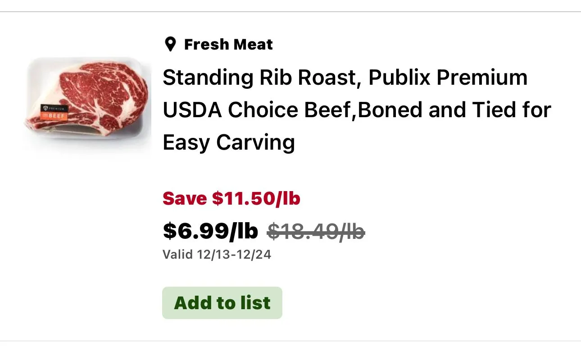The height and width of the screenshot is (352, 581).
Task: Click the location pin icon
Action: (170, 44)
